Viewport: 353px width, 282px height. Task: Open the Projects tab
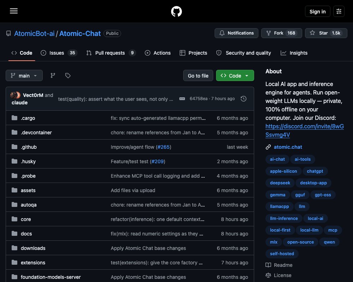tap(193, 53)
